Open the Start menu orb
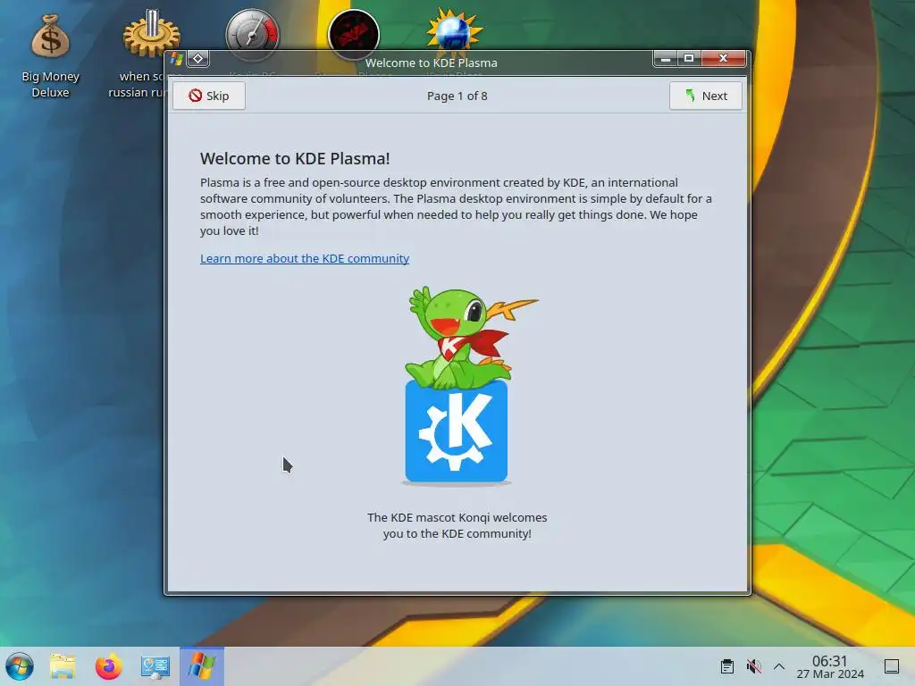The width and height of the screenshot is (915, 686). (x=20, y=666)
